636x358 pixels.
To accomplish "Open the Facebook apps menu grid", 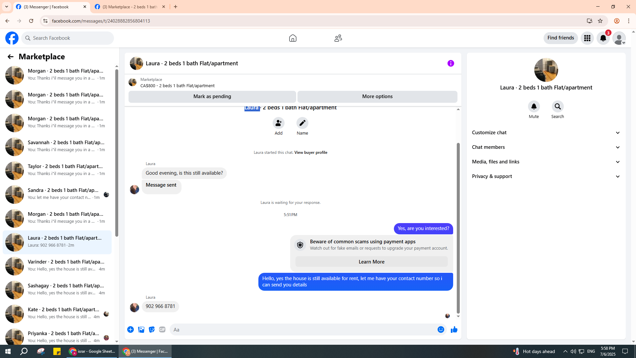I will coord(587,38).
